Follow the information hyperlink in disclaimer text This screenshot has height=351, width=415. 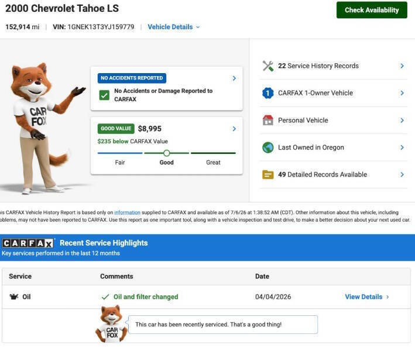coord(127,212)
